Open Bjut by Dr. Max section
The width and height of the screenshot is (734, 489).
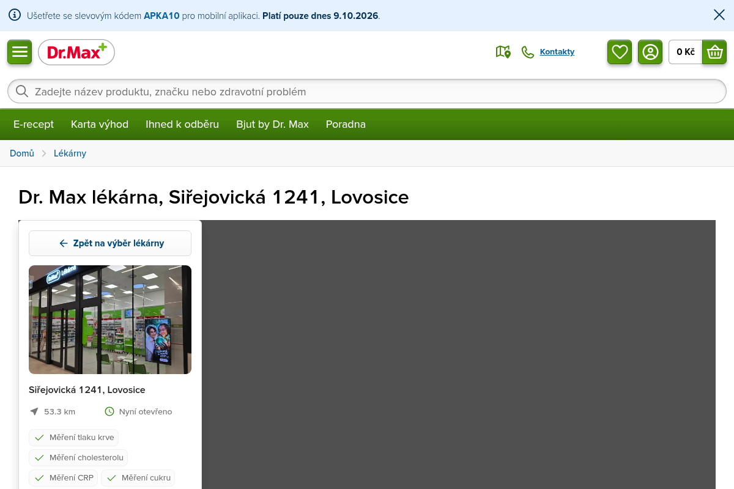(x=272, y=124)
